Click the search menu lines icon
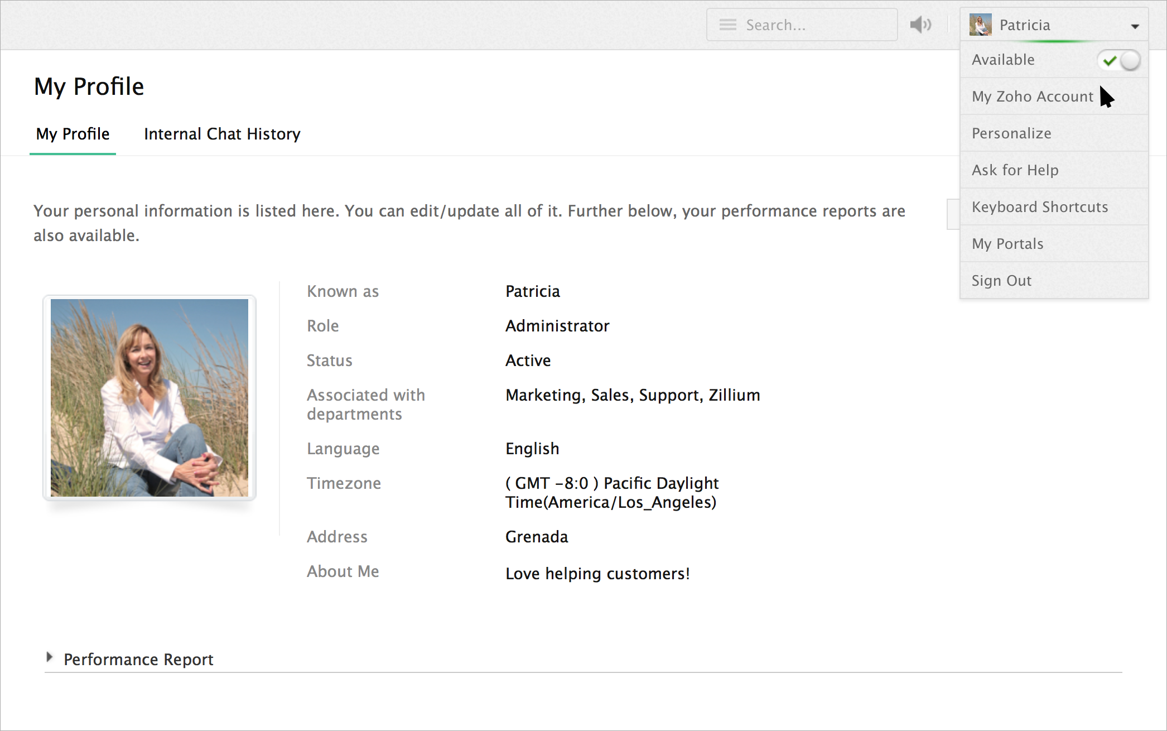 (727, 25)
